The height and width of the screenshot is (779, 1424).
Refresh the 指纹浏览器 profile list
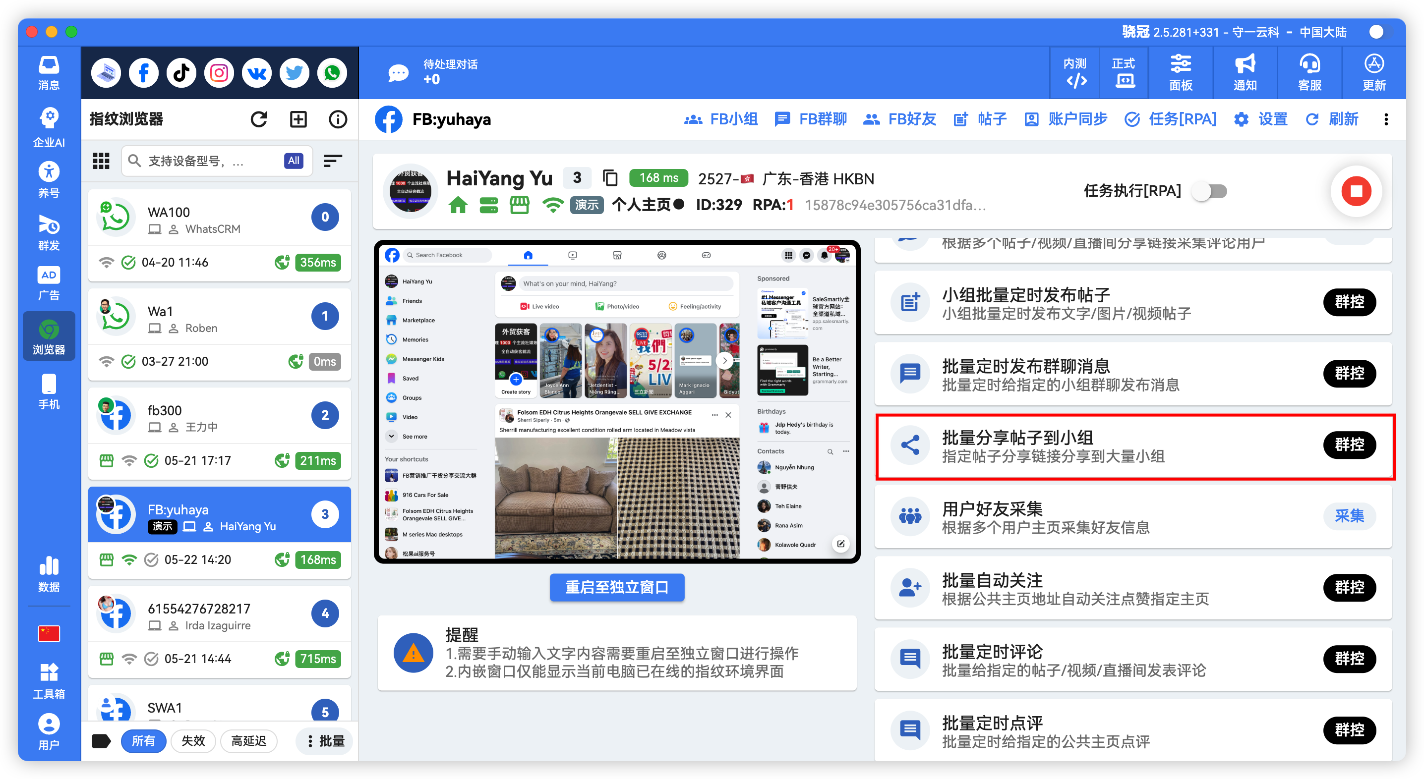click(x=259, y=119)
